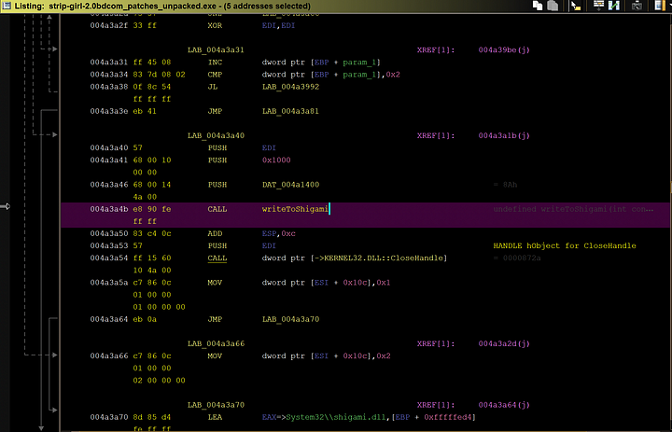672x432 pixels.
Task: Click the MOV mnemonic at 004a3a66
Action: [x=215, y=356]
